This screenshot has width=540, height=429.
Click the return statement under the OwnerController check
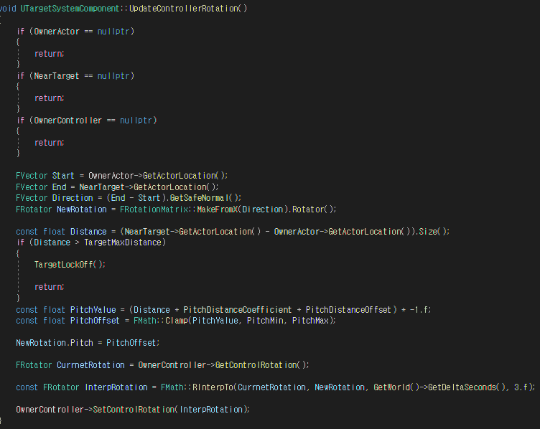(48, 143)
